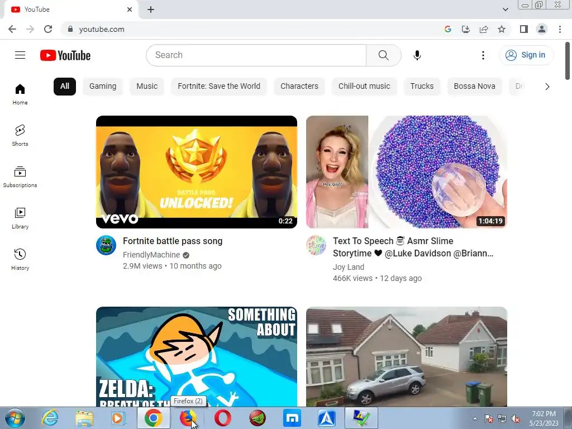Select the Gaming chip
This screenshot has width=572, height=429.
point(103,87)
